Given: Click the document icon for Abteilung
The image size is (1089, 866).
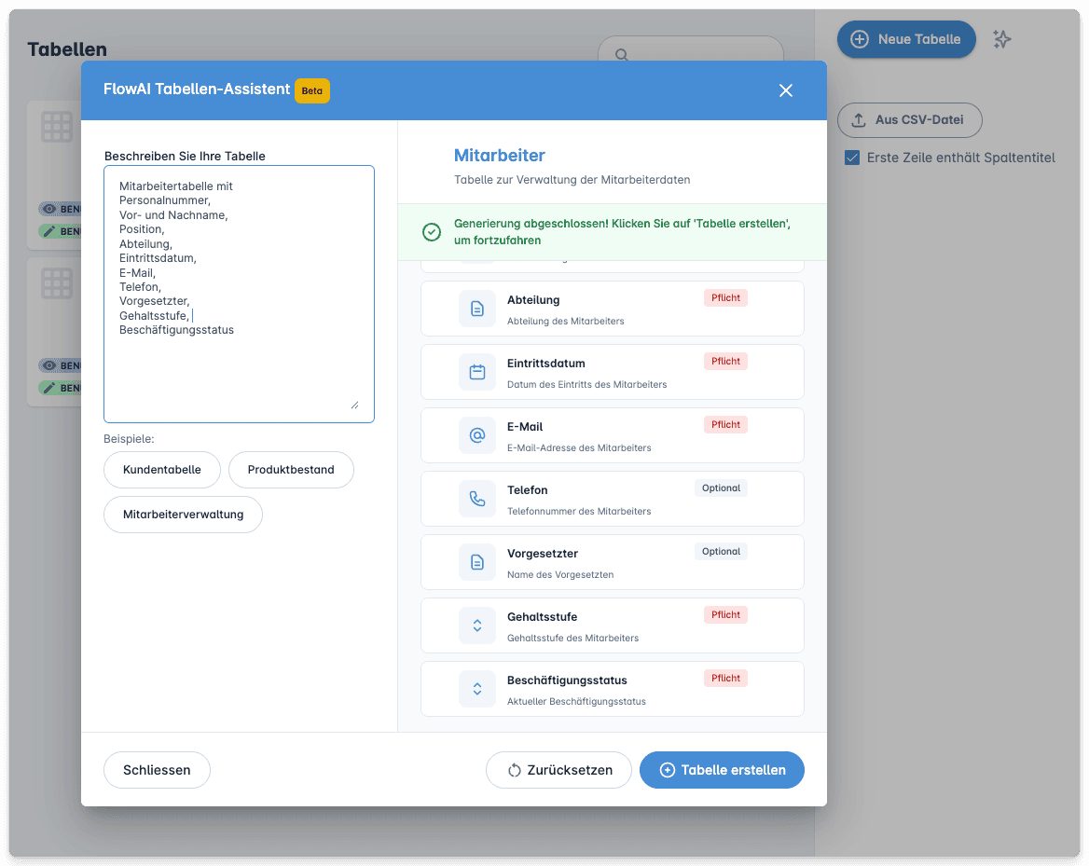Looking at the screenshot, I should tap(476, 308).
